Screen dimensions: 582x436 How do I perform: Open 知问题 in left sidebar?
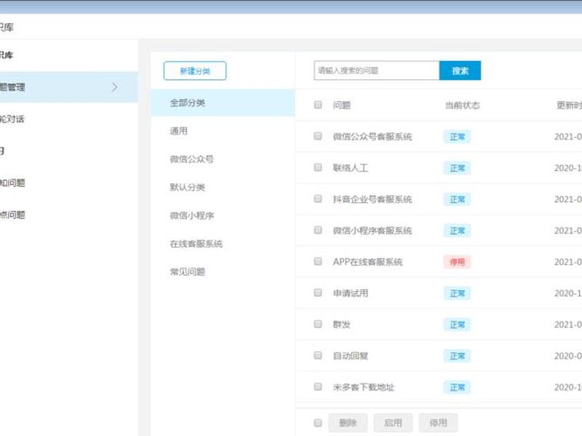tap(12, 183)
